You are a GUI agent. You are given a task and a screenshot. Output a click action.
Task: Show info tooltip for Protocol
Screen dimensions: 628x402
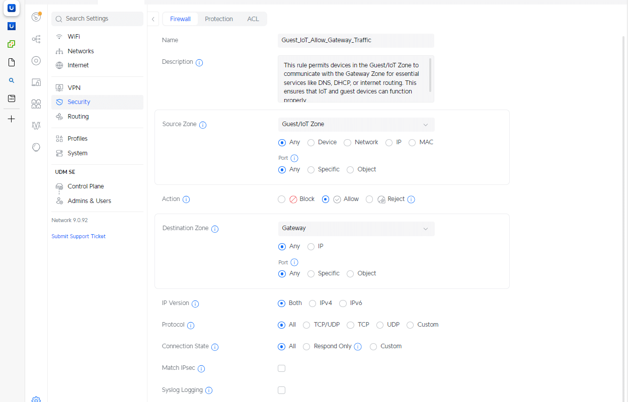(x=191, y=326)
